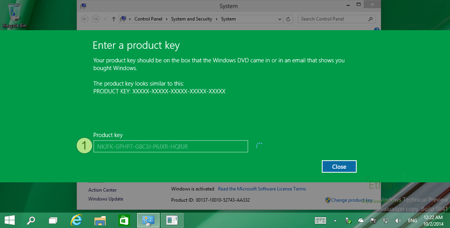Click the Change product key link
450x228 pixels.
[x=352, y=200]
